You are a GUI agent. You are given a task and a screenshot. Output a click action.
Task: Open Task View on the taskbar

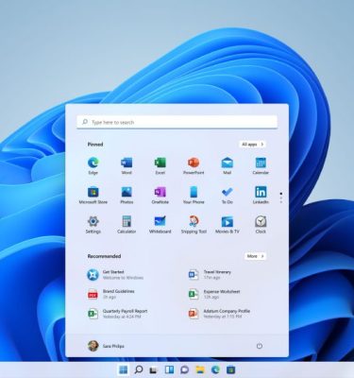coord(154,369)
